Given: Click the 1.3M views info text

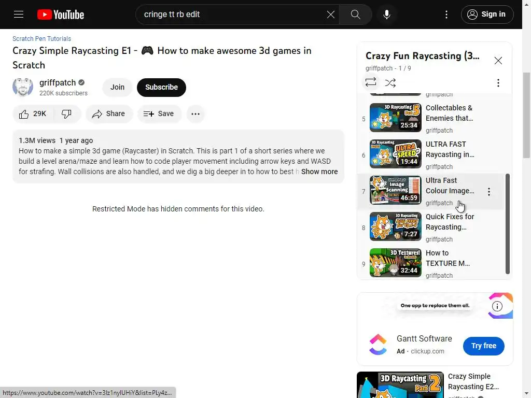Looking at the screenshot, I should [37, 140].
